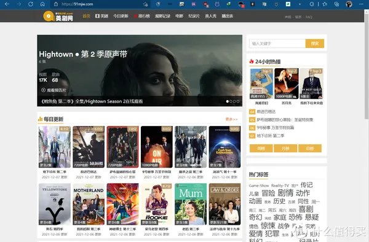Image resolution: width=369 pixels, height=242 pixels.
Task: Select the first carousel dot on the banner
Action: pyautogui.click(x=228, y=101)
